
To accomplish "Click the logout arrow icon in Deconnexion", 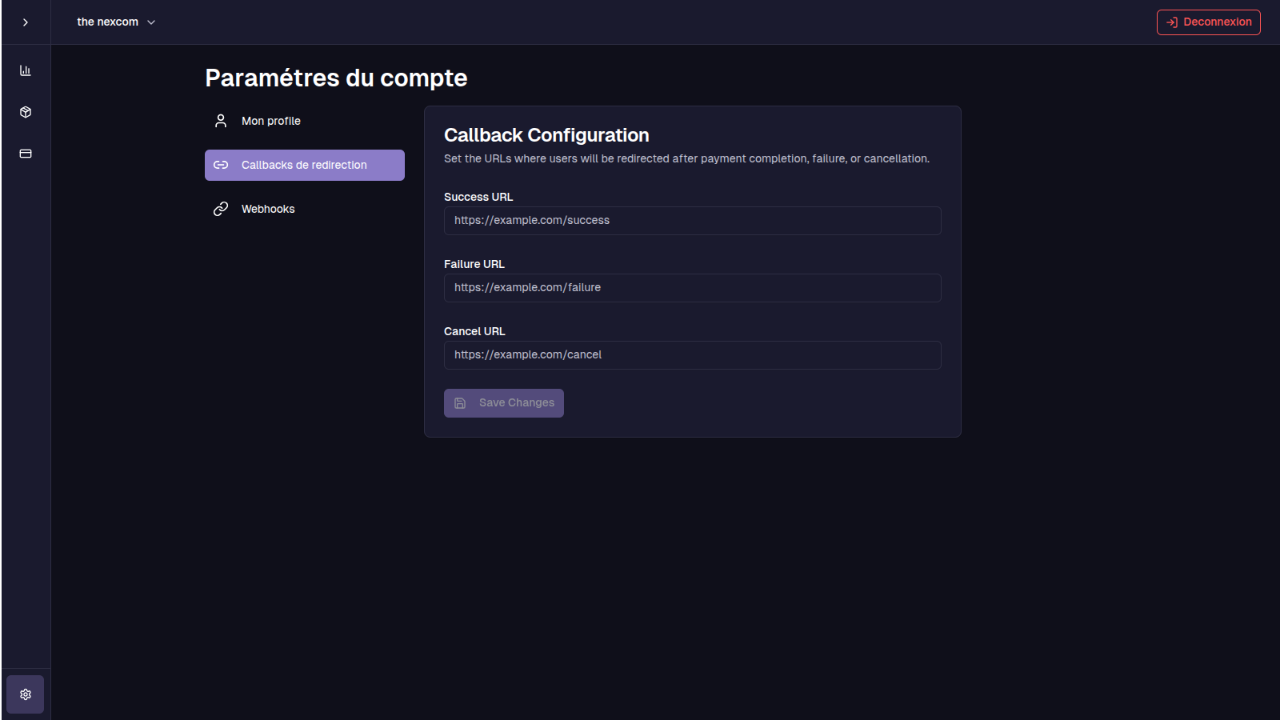I will pyautogui.click(x=1172, y=22).
